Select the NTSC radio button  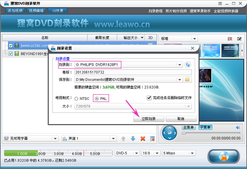(x=76, y=99)
